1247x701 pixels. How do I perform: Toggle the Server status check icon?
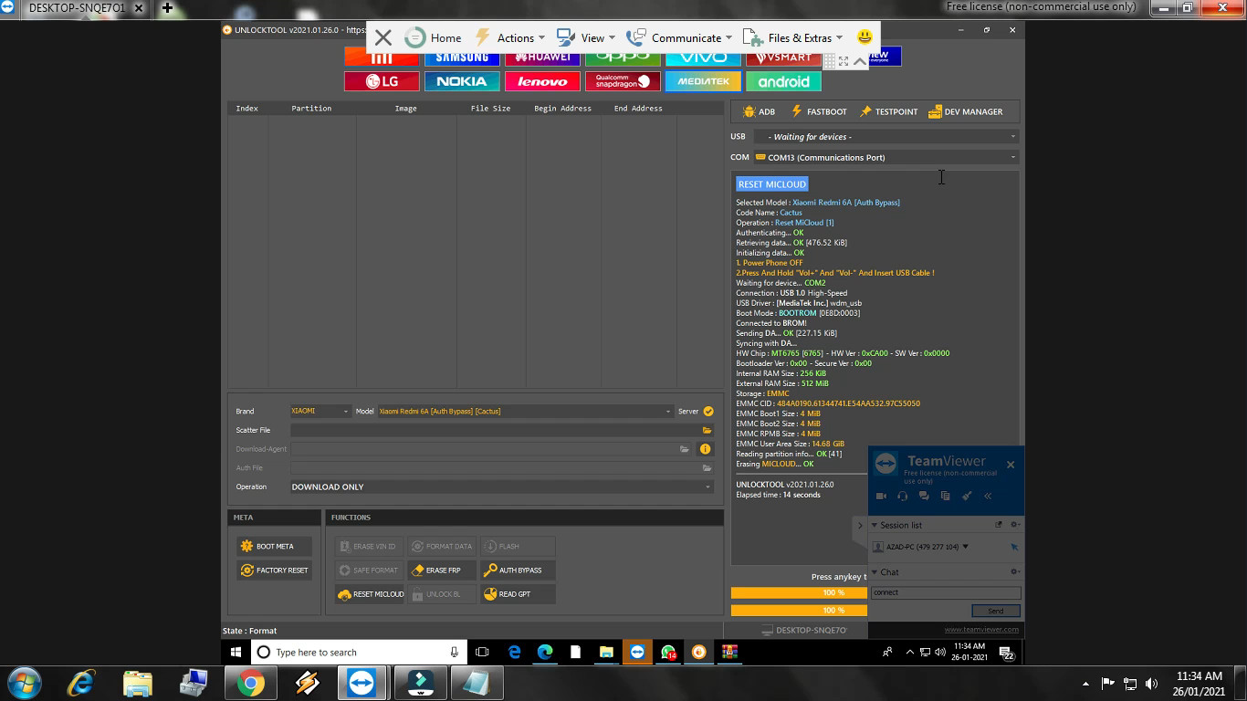708,411
